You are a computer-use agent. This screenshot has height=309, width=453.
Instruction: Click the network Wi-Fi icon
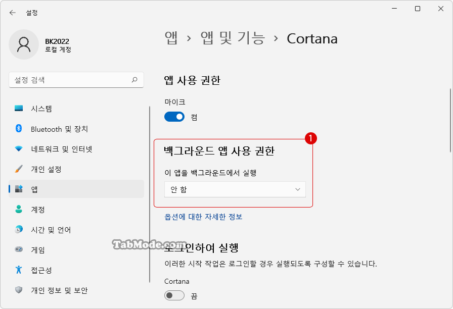tap(19, 149)
